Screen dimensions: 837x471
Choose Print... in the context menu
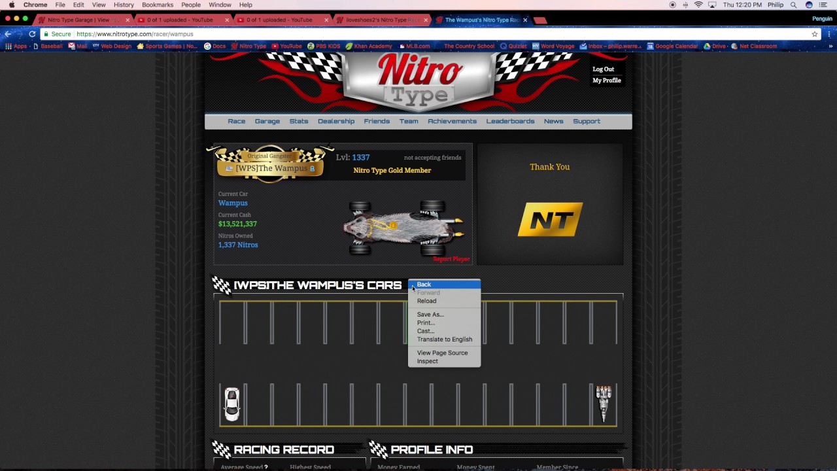click(x=445, y=323)
